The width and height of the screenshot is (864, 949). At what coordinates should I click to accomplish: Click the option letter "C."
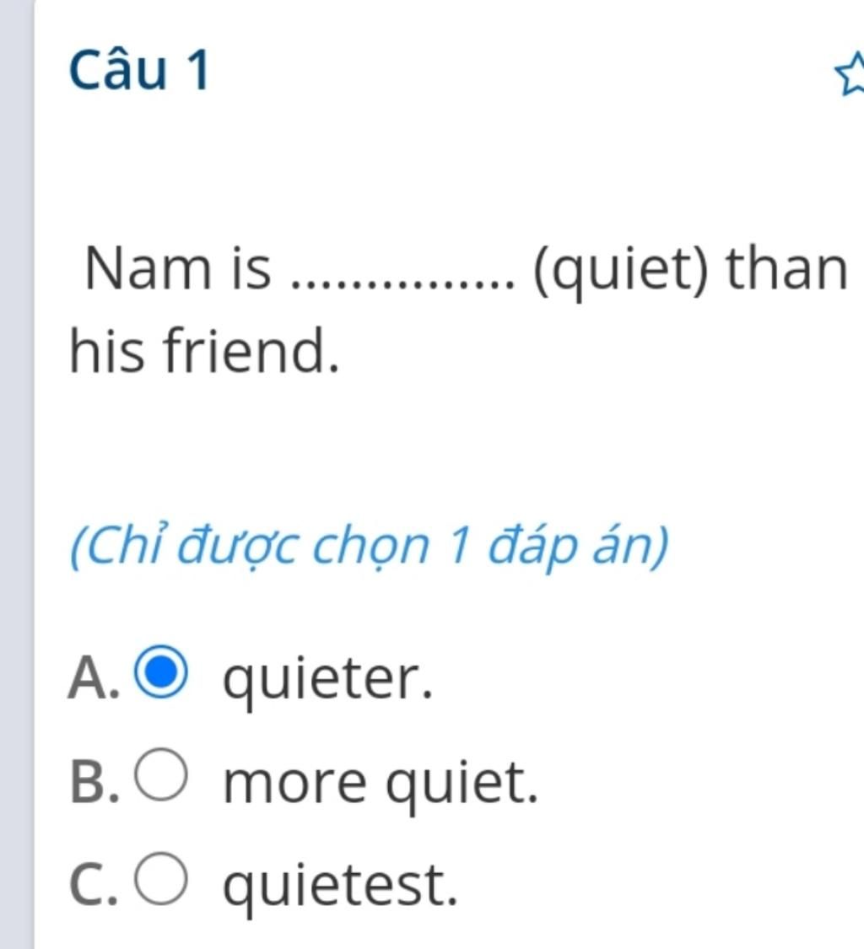pos(92,884)
